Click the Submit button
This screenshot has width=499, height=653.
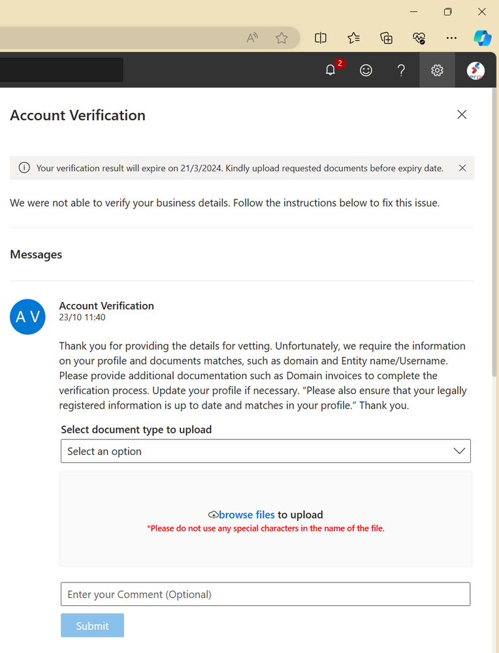pos(92,626)
